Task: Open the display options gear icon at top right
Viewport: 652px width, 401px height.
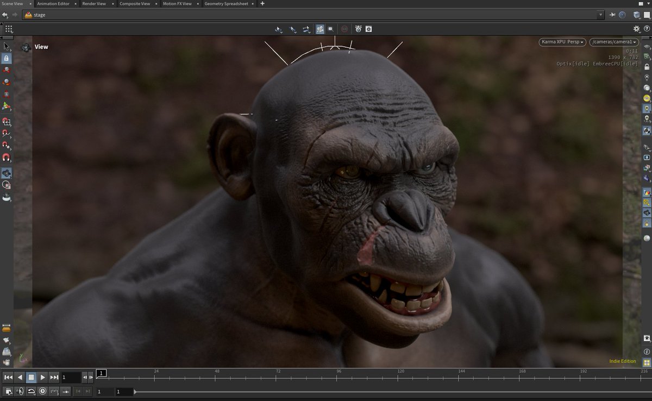Action: coord(636,29)
